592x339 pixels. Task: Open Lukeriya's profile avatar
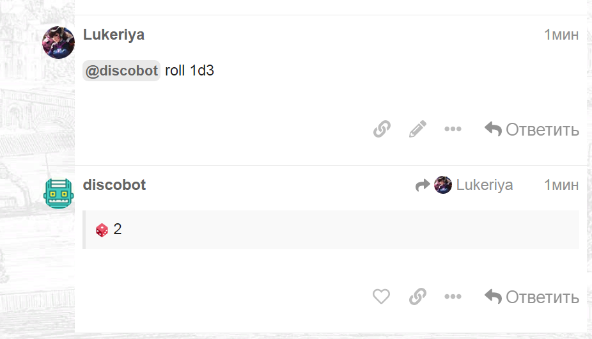point(58,42)
